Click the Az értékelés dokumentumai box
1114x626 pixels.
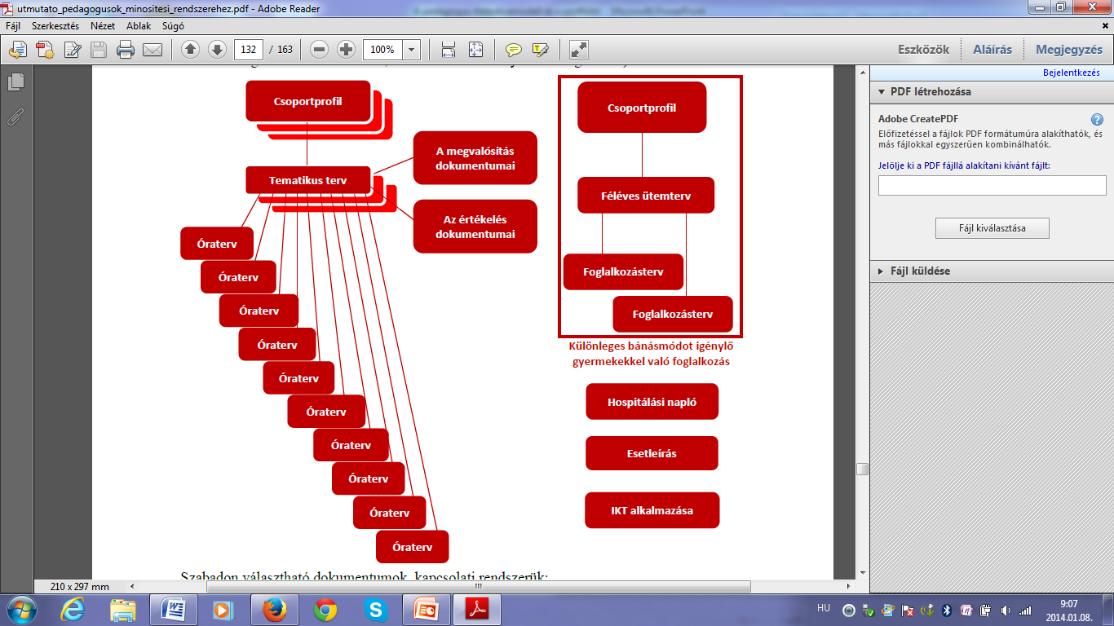click(x=475, y=227)
